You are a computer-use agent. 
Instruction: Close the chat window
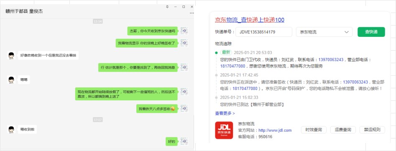192,7
